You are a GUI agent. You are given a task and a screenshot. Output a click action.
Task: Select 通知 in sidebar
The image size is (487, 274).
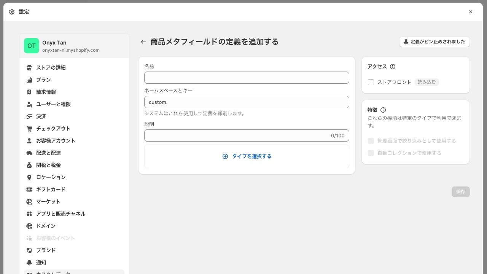74,263
